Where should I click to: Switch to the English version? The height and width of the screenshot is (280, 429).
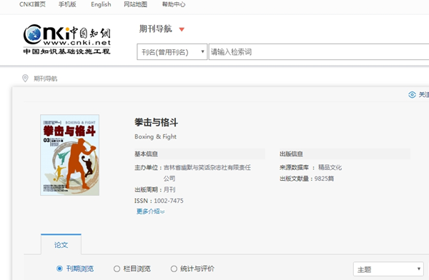101,4
